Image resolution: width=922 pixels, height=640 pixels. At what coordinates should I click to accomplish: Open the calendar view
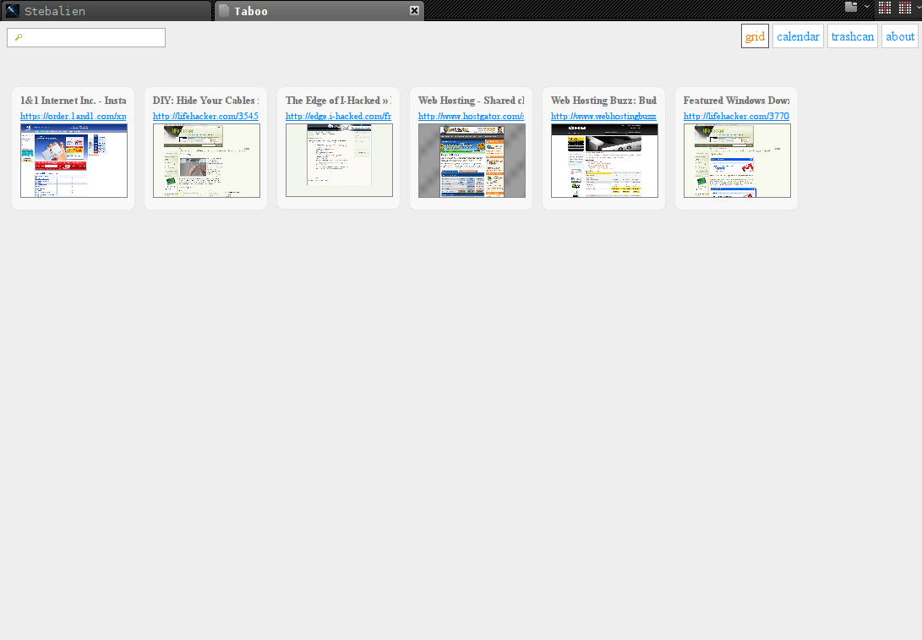point(798,36)
